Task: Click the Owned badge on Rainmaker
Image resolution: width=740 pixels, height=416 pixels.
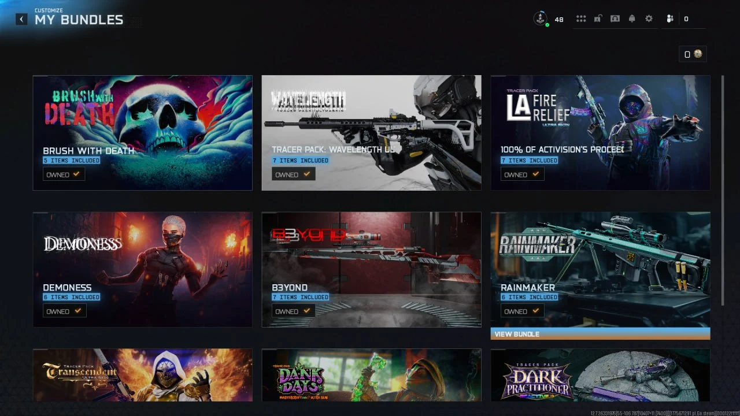Action: [x=522, y=311]
